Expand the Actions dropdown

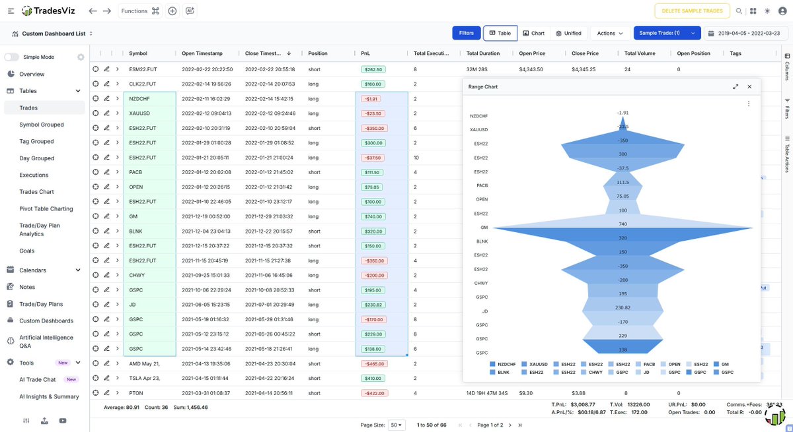[x=609, y=32]
